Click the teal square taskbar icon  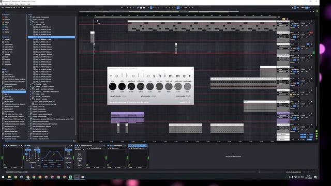(x=70, y=177)
